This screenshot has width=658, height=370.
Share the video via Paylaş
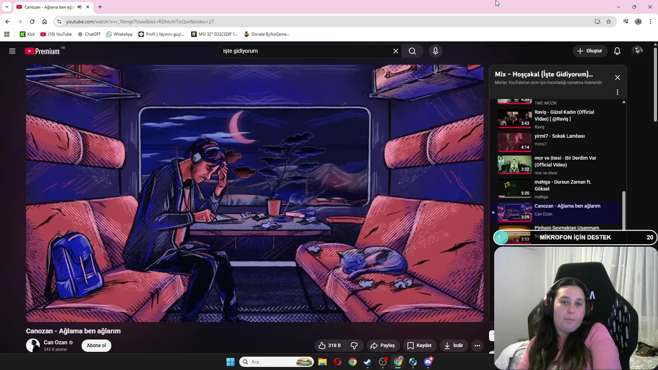coord(382,345)
